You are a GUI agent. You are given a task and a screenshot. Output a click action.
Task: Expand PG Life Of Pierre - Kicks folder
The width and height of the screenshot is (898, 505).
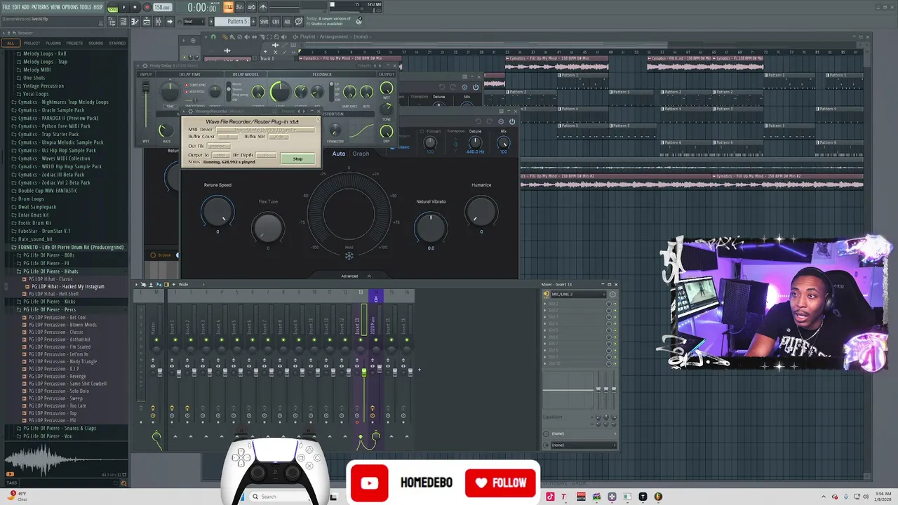[49, 302]
